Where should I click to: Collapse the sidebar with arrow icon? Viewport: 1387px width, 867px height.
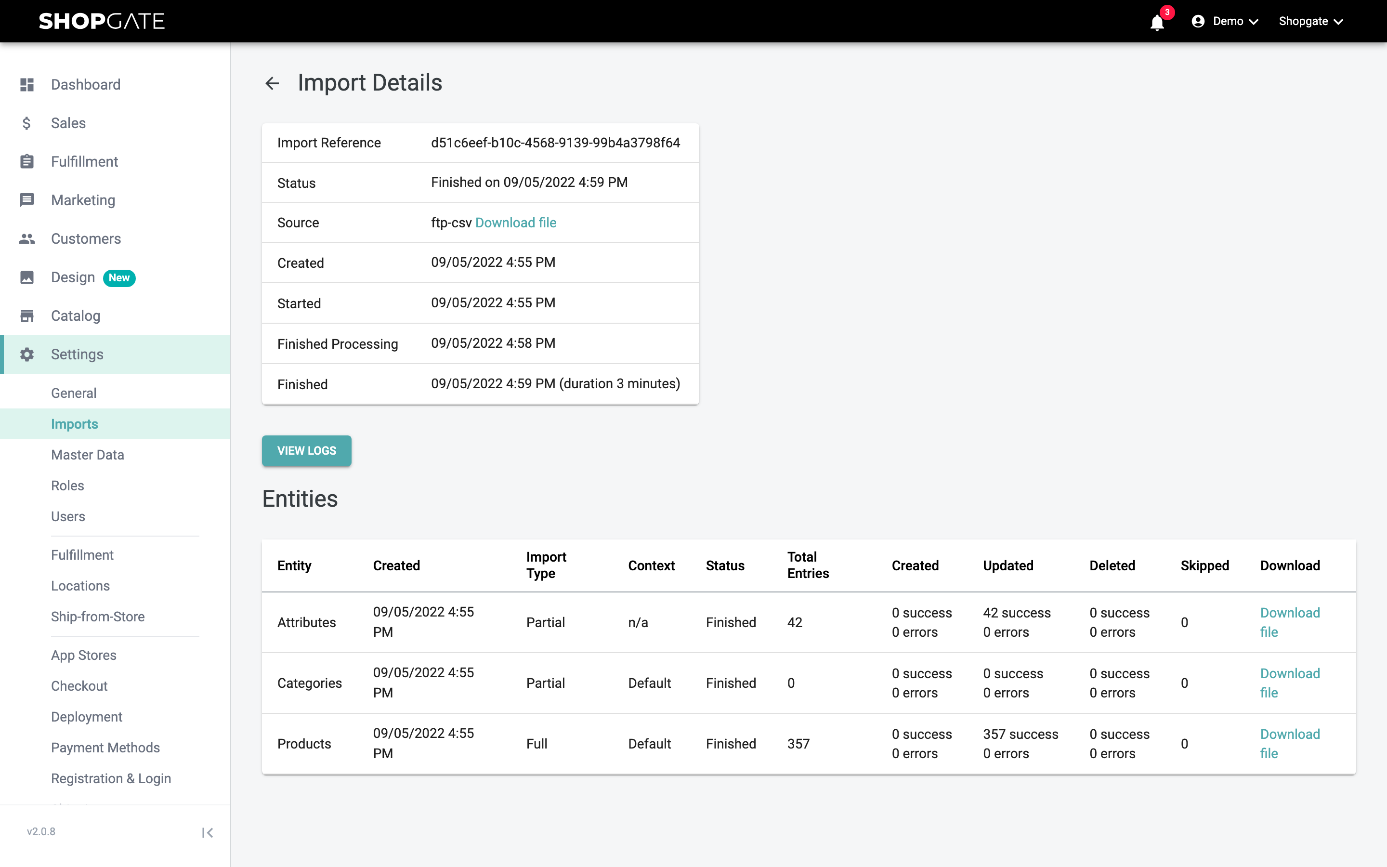tap(208, 833)
